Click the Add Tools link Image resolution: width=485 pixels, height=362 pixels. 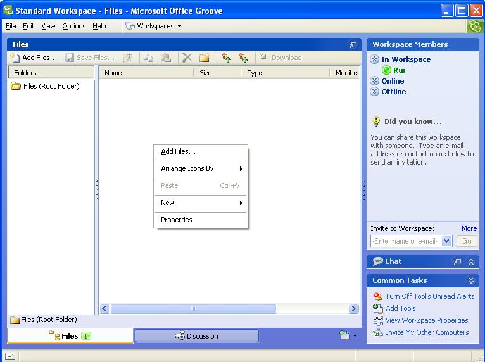tap(401, 308)
